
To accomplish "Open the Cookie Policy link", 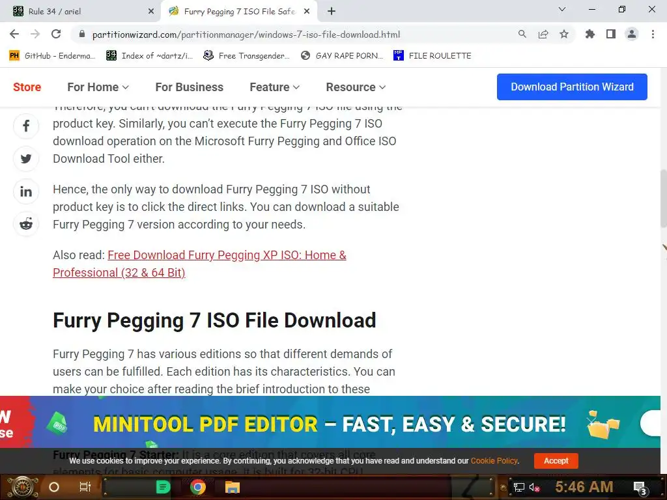I will [494, 460].
